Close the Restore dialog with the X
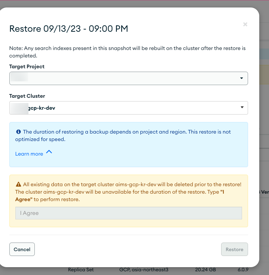This screenshot has height=275, width=269. (x=245, y=25)
